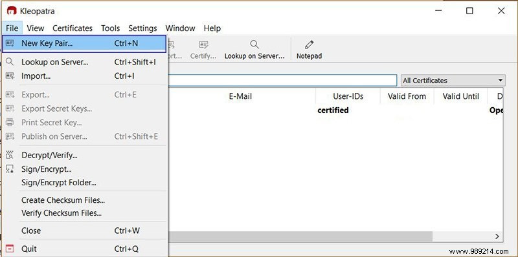518x257 pixels.
Task: Click the Kleopatra app icon in the title bar
Action: click(x=12, y=11)
